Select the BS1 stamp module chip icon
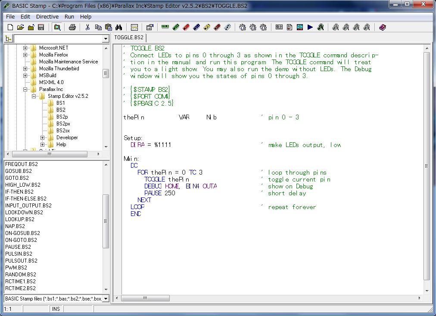This screenshot has width=436, height=316. point(165,27)
